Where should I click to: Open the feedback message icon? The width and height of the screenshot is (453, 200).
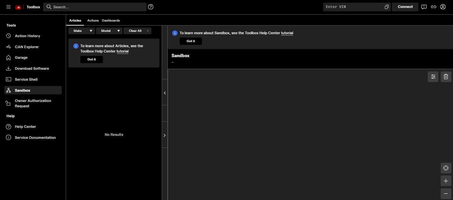(x=424, y=7)
